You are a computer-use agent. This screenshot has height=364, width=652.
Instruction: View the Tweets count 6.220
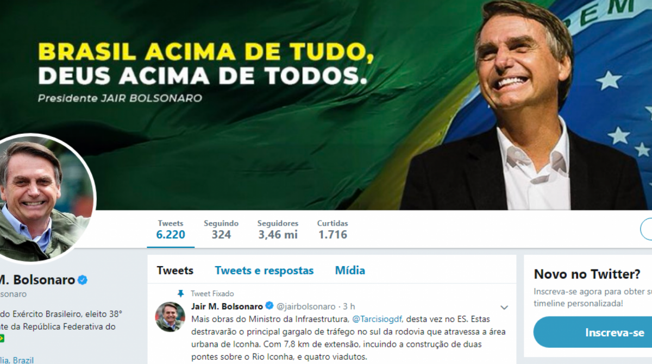(x=171, y=230)
